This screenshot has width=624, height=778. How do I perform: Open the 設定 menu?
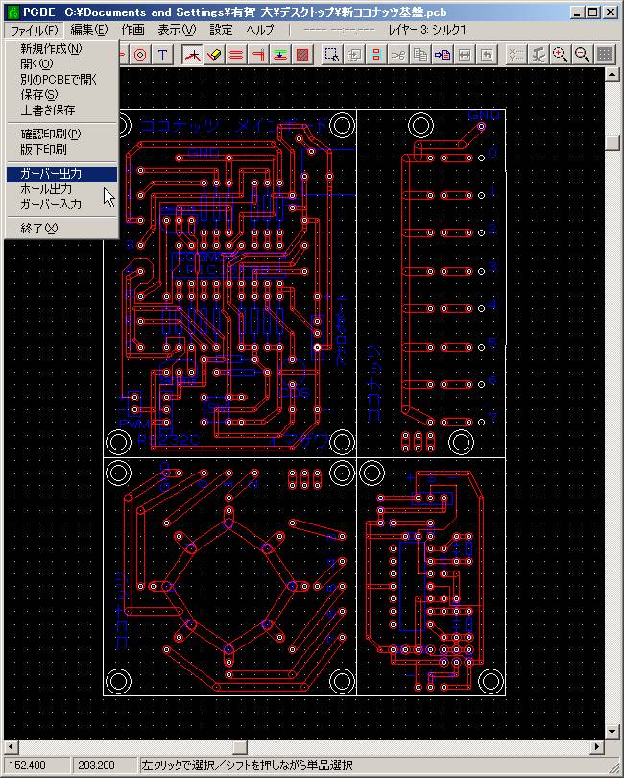tap(221, 30)
